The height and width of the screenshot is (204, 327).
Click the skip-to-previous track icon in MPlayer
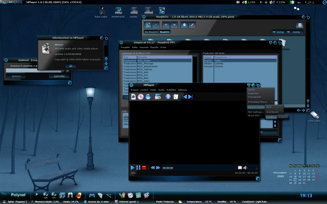click(x=185, y=97)
